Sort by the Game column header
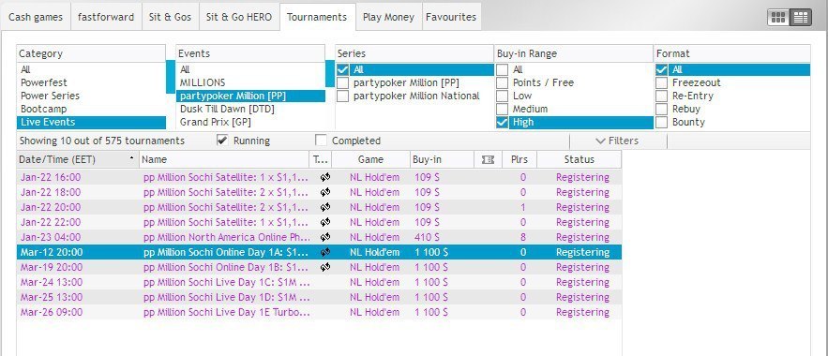 click(x=370, y=160)
